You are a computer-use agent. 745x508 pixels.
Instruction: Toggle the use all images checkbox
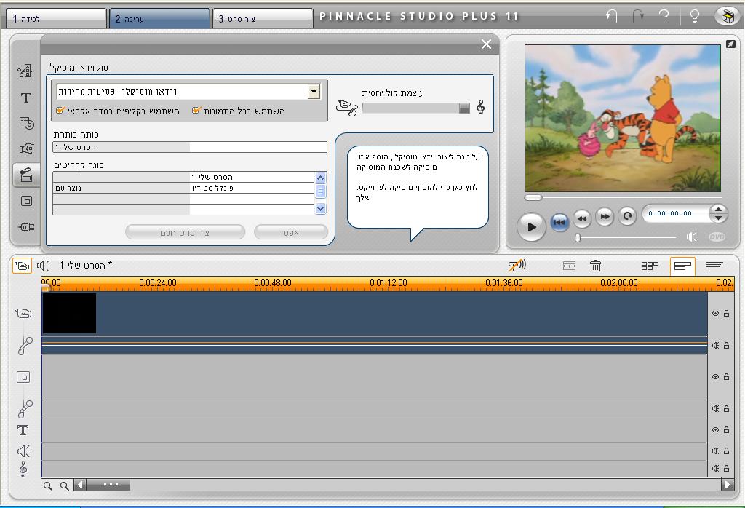196,110
